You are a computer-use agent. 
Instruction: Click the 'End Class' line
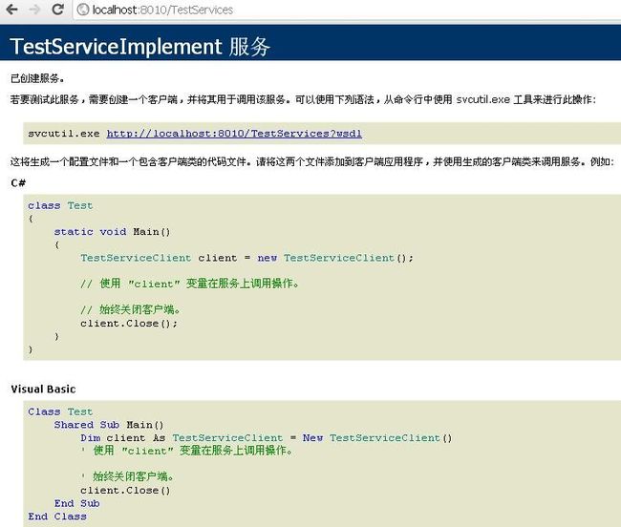pos(57,516)
